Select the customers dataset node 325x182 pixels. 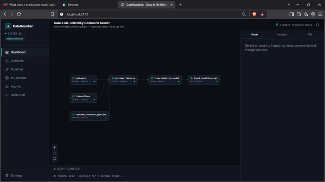(83, 80)
